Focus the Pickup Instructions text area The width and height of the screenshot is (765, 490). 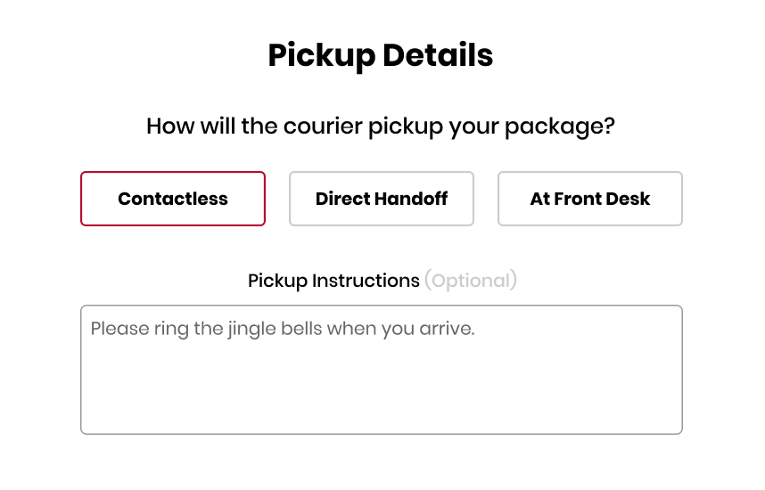coord(382,370)
